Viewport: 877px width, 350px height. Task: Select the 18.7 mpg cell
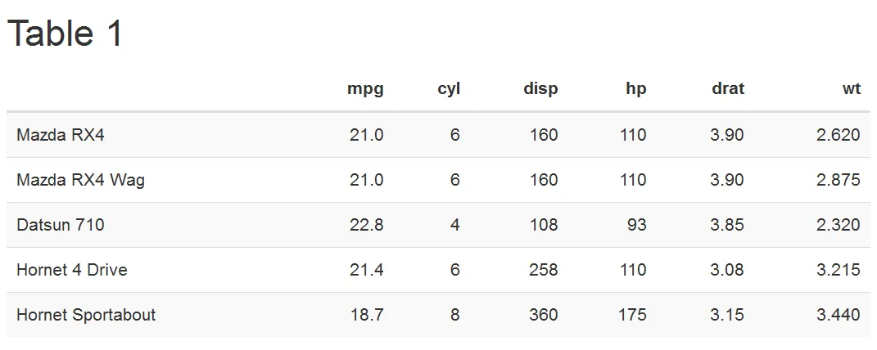[x=367, y=315]
